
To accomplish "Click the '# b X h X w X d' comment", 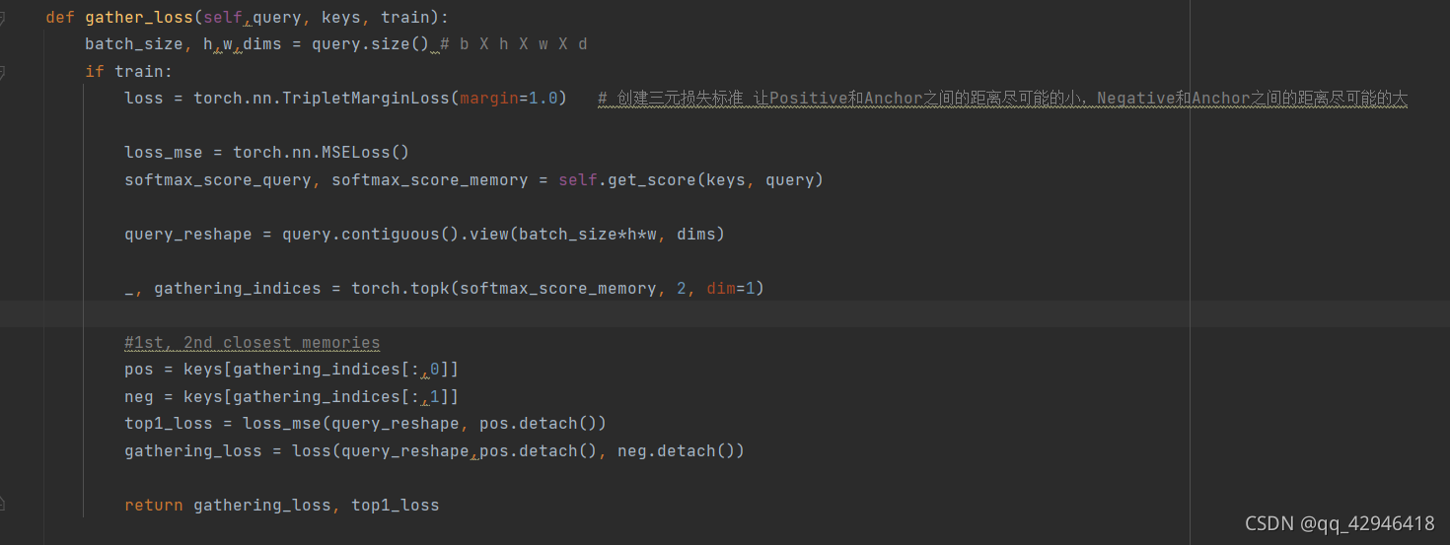I will coord(514,44).
